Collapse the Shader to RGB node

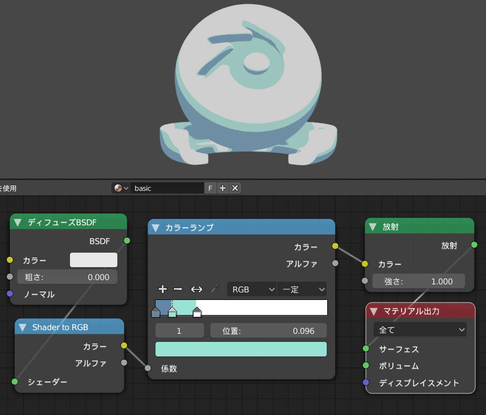click(22, 327)
